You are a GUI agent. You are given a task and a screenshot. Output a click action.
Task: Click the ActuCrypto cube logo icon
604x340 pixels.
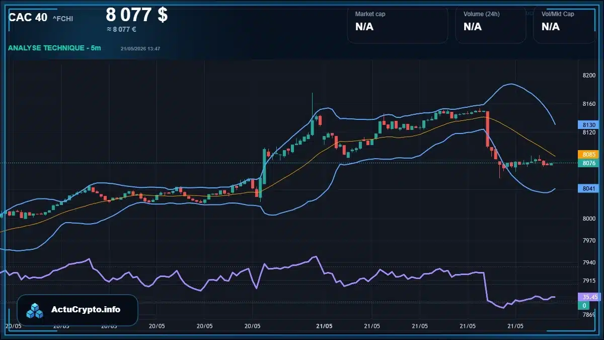35,310
